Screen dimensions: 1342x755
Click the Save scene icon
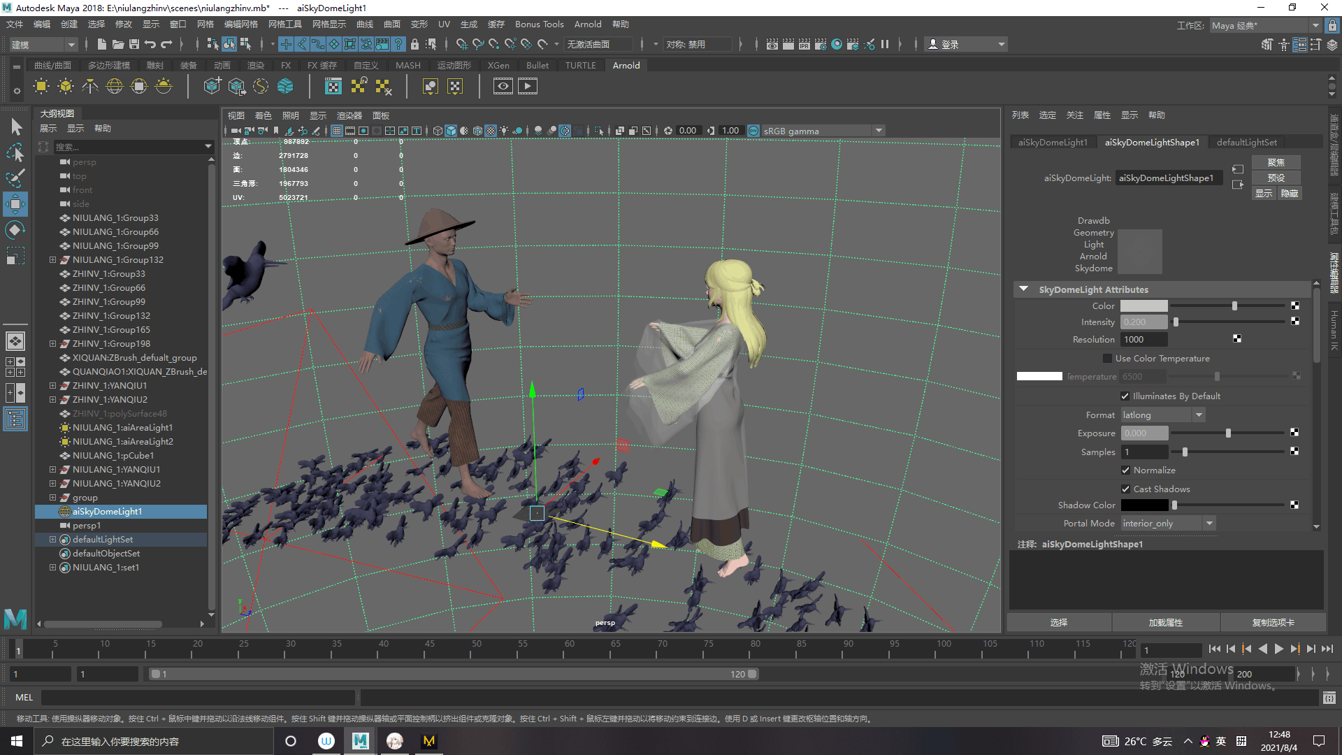point(134,44)
